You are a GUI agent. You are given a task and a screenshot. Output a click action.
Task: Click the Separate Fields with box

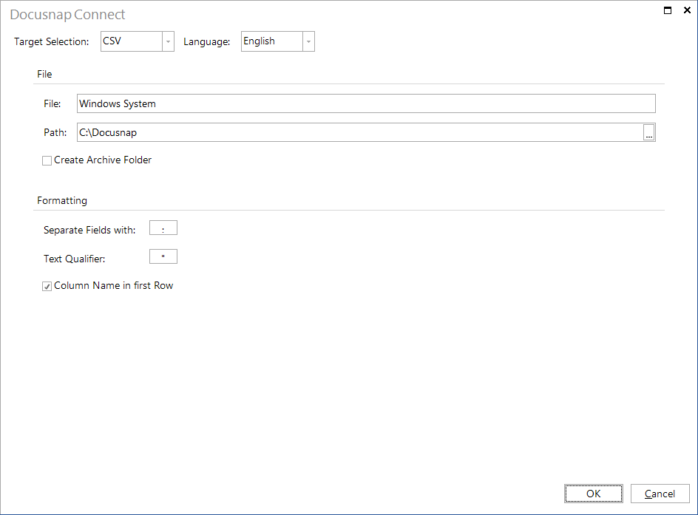pyautogui.click(x=163, y=228)
